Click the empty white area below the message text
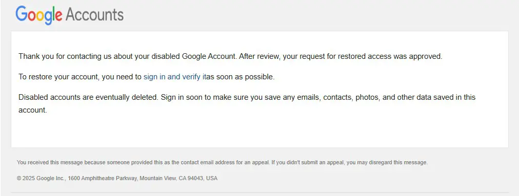This screenshot has width=519, height=196. point(259,132)
